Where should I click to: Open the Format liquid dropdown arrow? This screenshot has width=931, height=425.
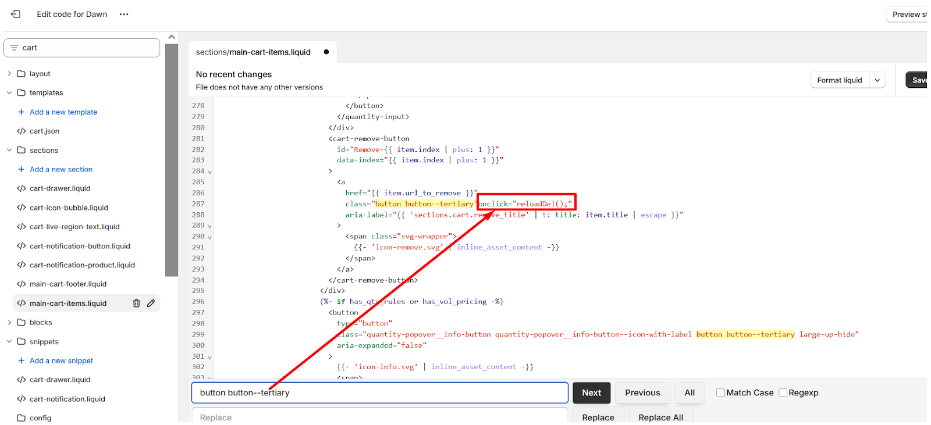tap(877, 80)
